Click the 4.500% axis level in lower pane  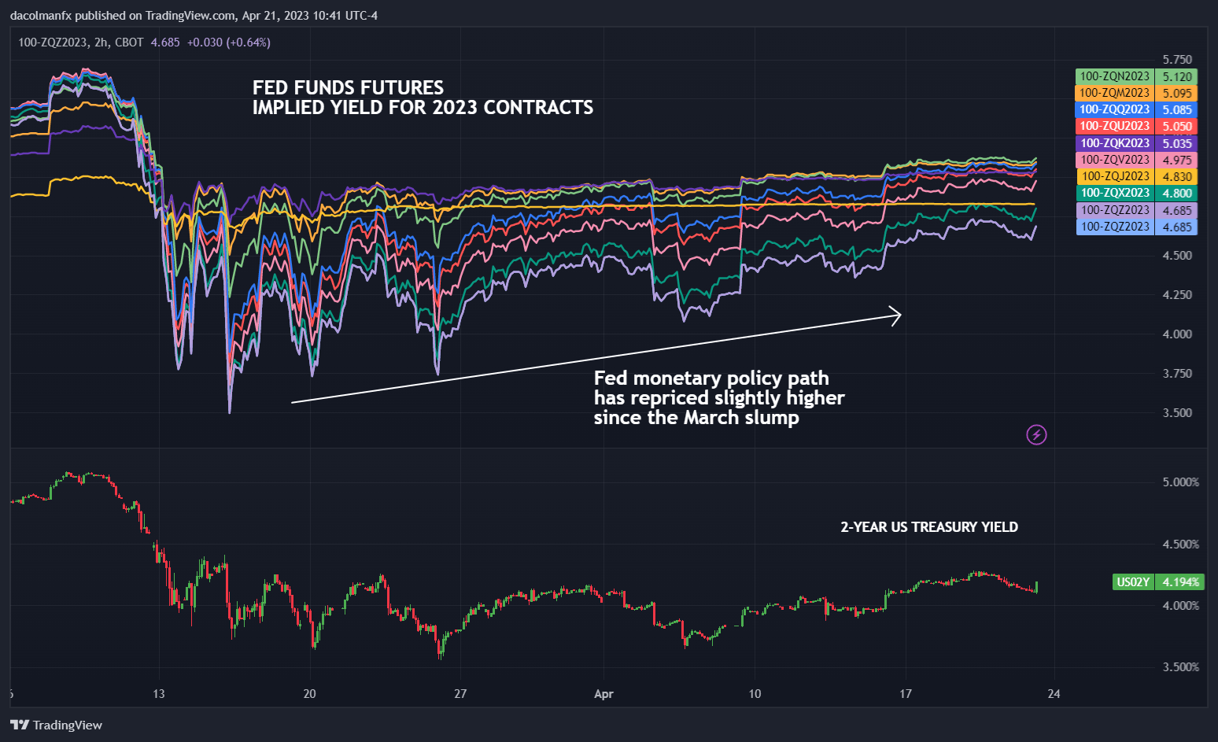tap(1181, 544)
